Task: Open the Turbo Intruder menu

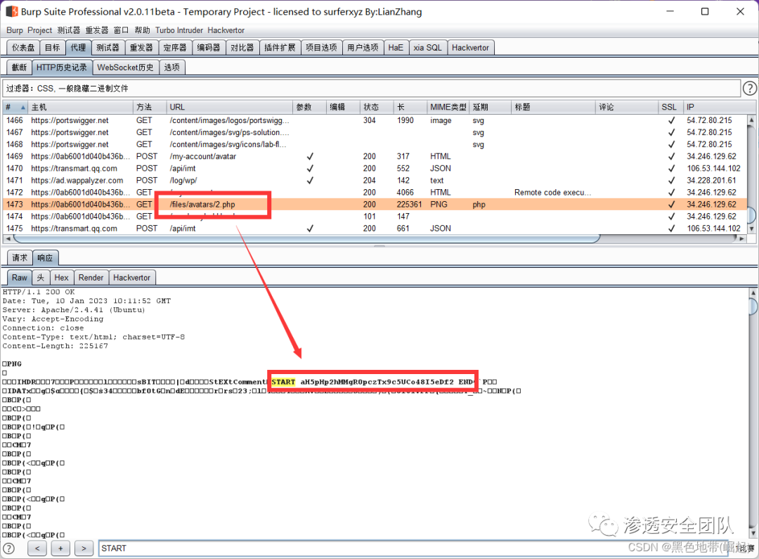Action: point(179,30)
